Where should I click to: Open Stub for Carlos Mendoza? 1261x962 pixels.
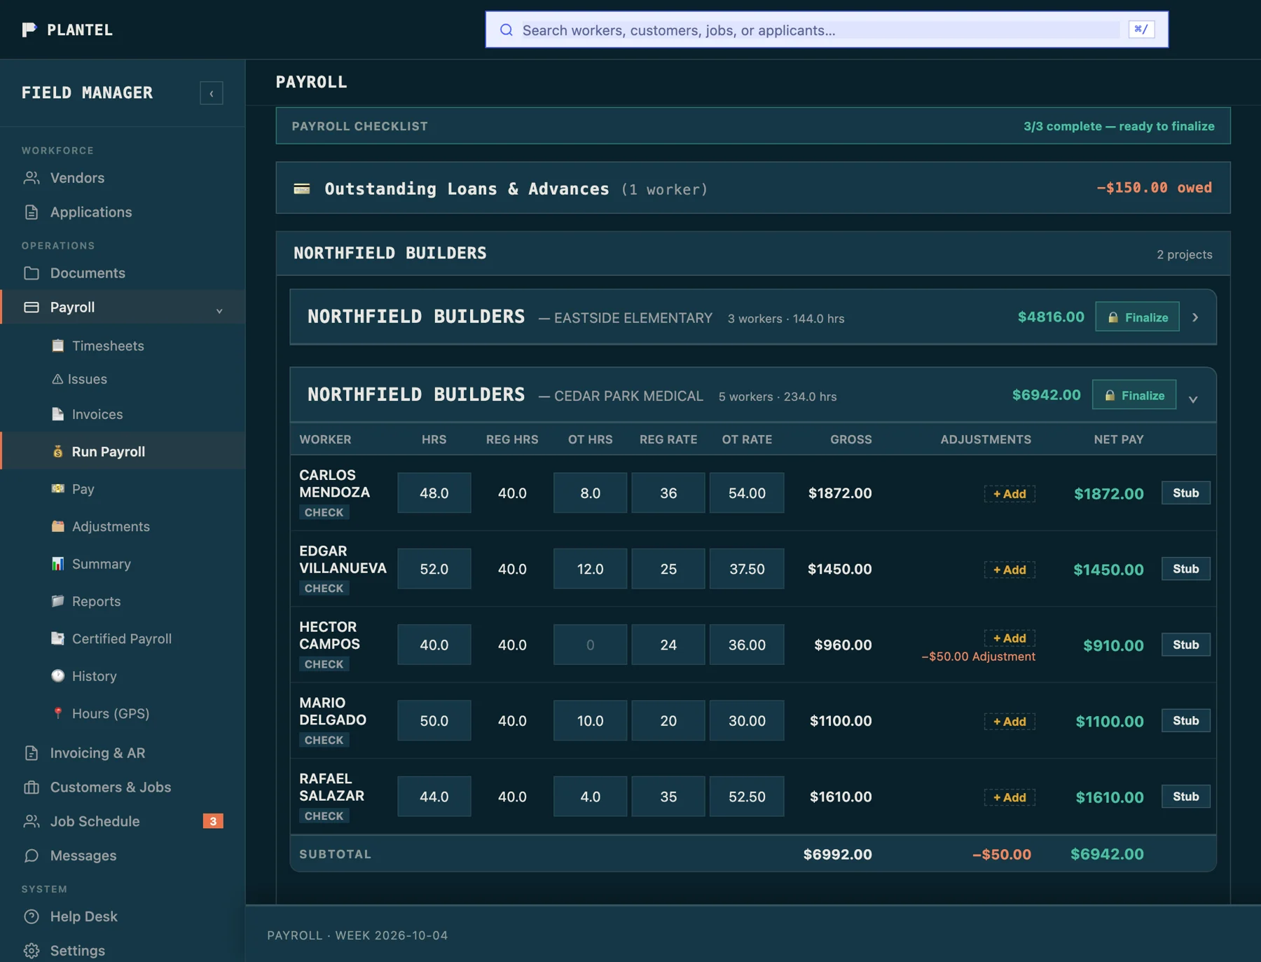pos(1185,493)
